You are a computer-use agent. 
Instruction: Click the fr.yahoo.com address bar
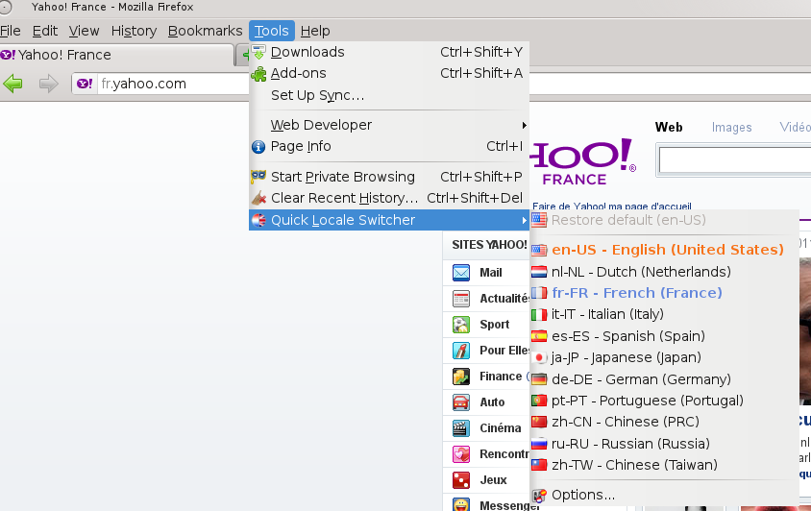[163, 84]
